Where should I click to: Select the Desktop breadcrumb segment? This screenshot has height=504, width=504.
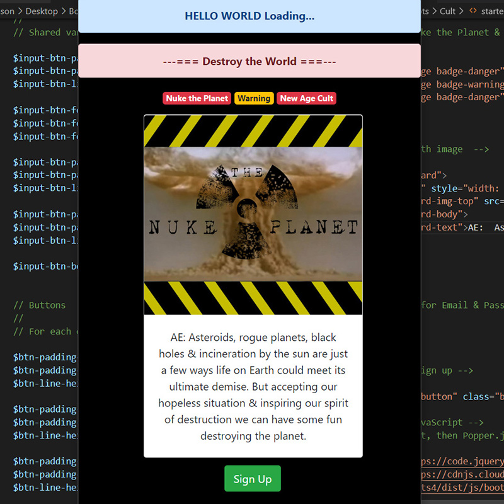point(41,11)
